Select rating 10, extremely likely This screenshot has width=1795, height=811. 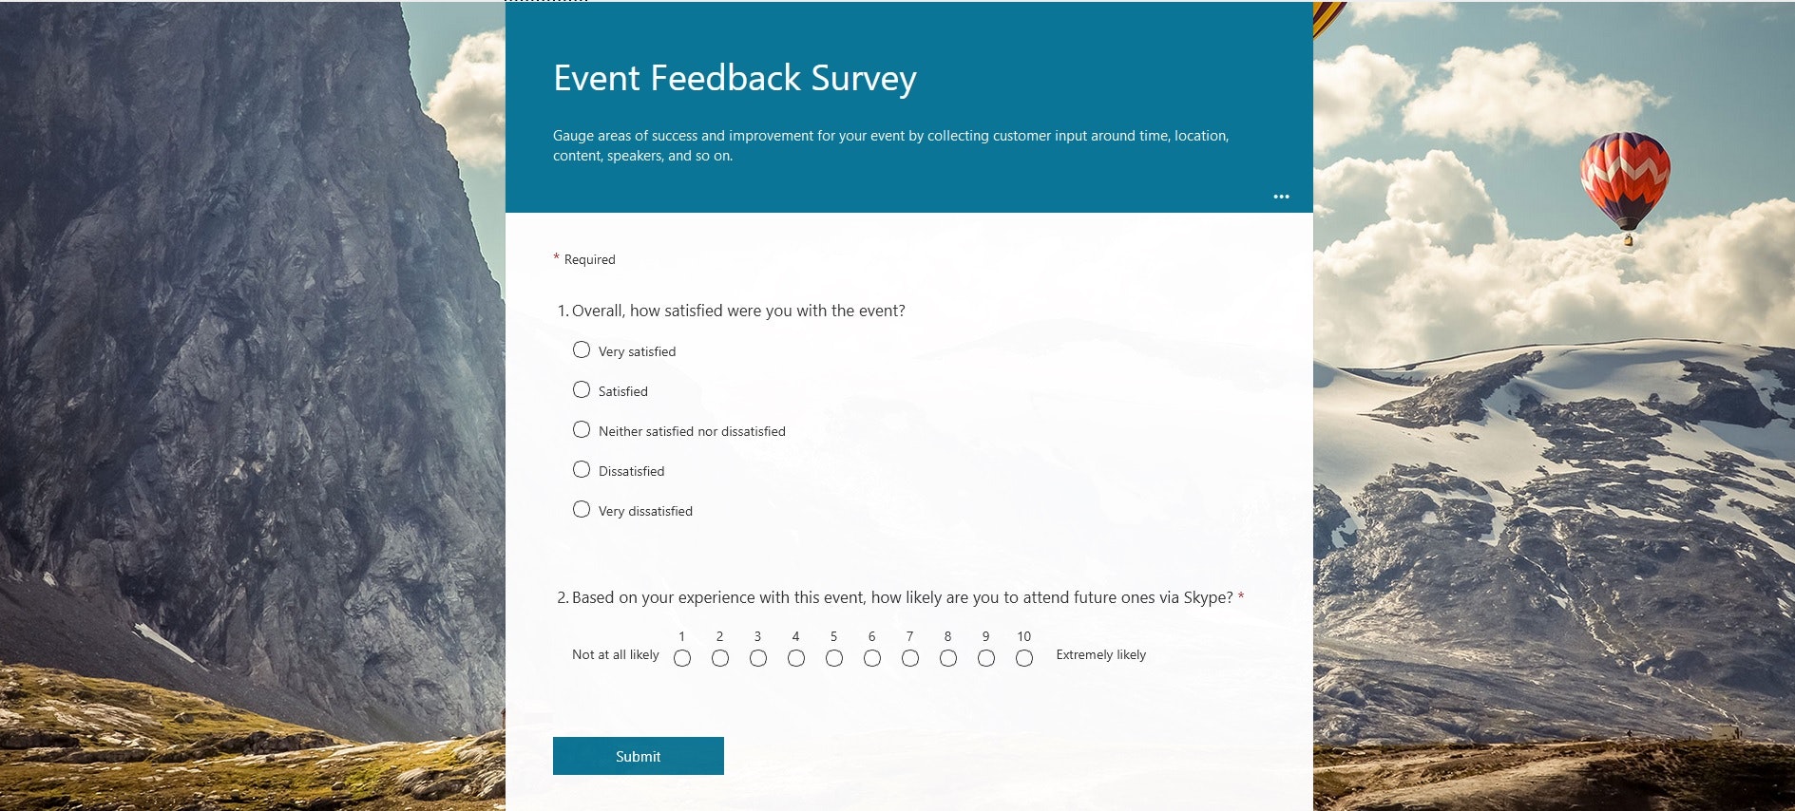point(1024,658)
